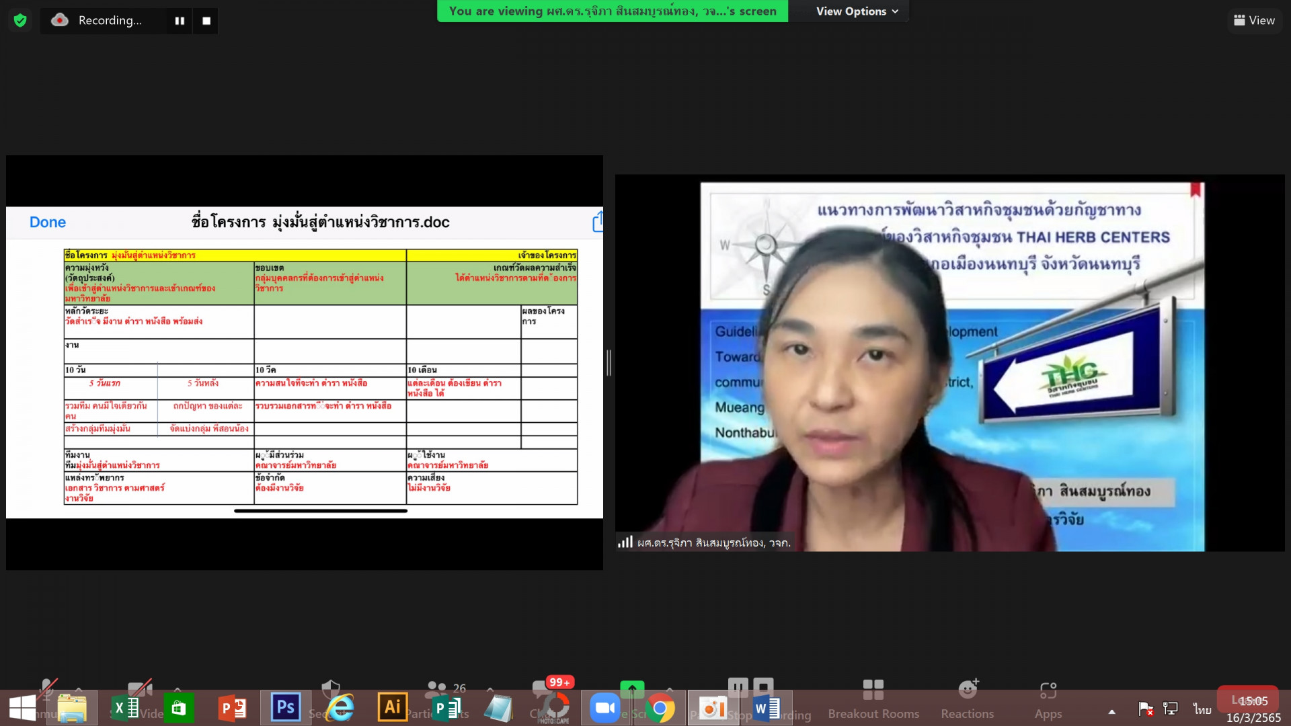This screenshot has width=1291, height=726.
Task: Open Windows Store from taskbar
Action: (x=178, y=709)
